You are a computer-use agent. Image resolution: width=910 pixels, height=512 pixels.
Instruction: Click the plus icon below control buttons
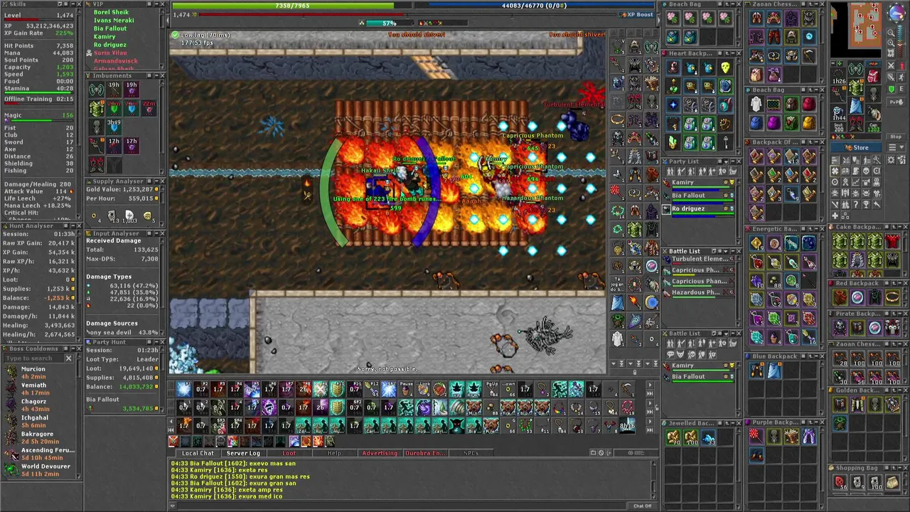tap(835, 215)
